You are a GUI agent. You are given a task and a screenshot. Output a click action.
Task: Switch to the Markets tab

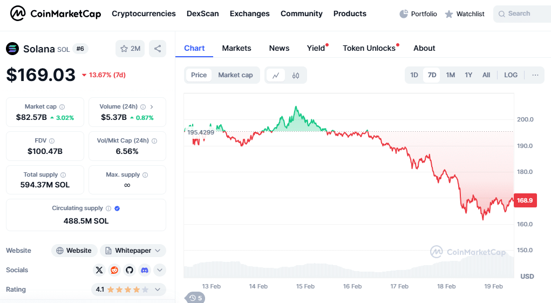pyautogui.click(x=236, y=48)
